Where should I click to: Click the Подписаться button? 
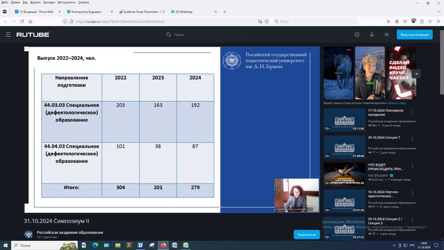point(306,235)
